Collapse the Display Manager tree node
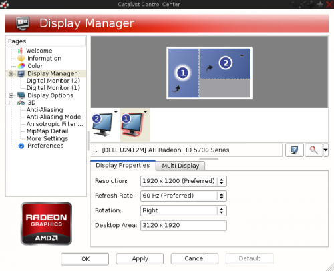The image size is (334, 271). [11, 74]
